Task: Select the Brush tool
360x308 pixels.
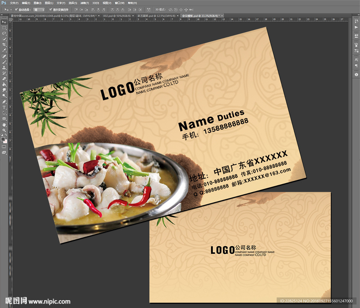Action: coord(4,62)
